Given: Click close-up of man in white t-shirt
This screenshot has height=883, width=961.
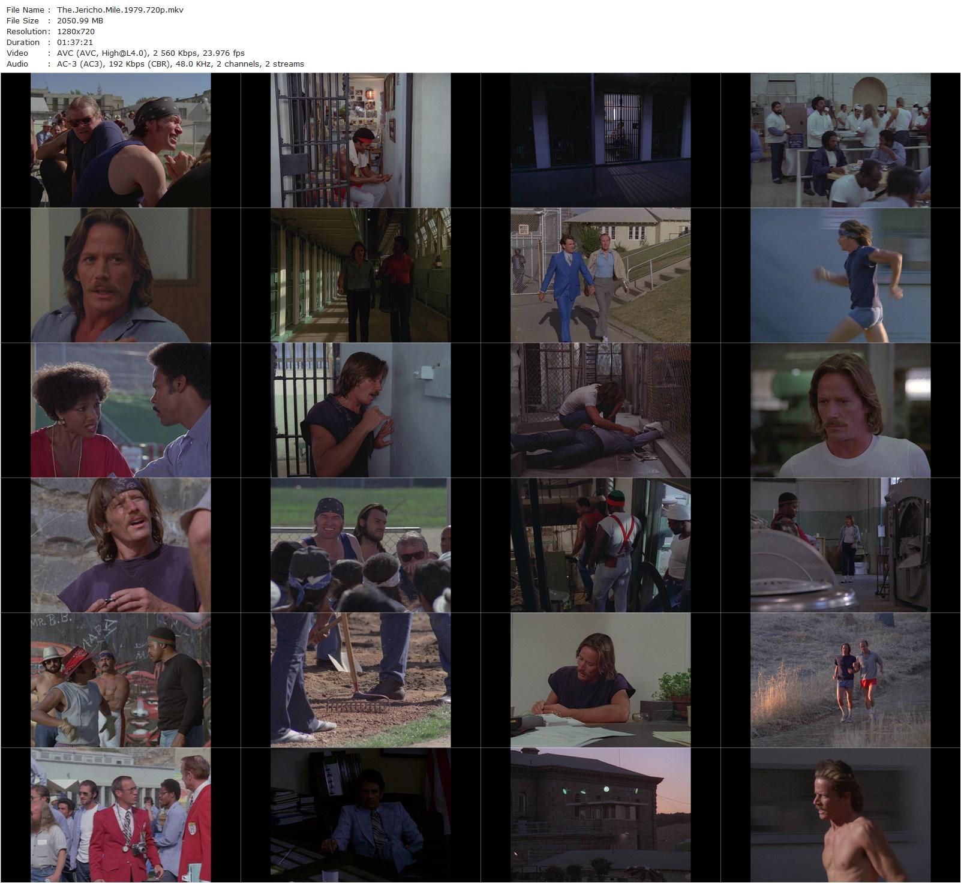Looking at the screenshot, I should click(x=840, y=410).
